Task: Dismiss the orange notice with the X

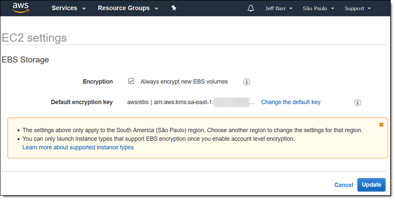Action: 381,125
